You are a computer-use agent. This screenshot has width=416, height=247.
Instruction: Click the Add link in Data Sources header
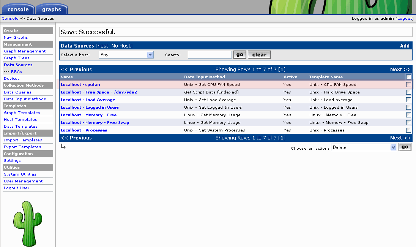405,46
